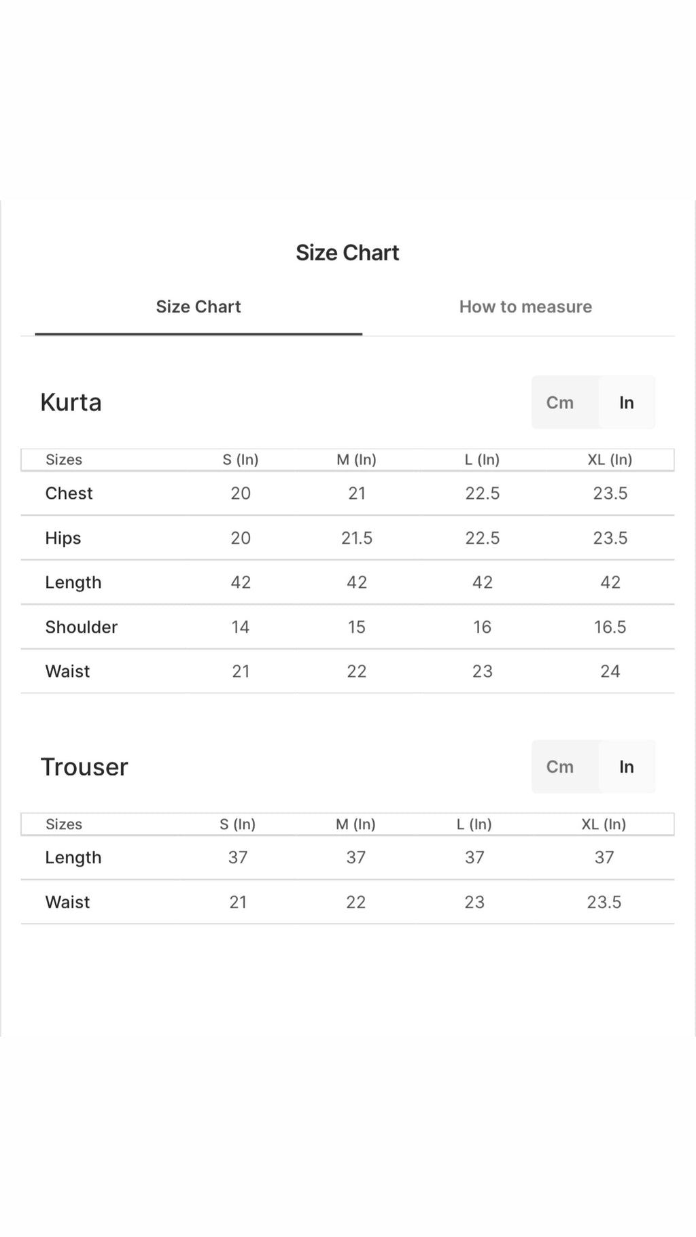This screenshot has height=1237, width=696.
Task: Switch to the How to measure tab
Action: tap(525, 307)
